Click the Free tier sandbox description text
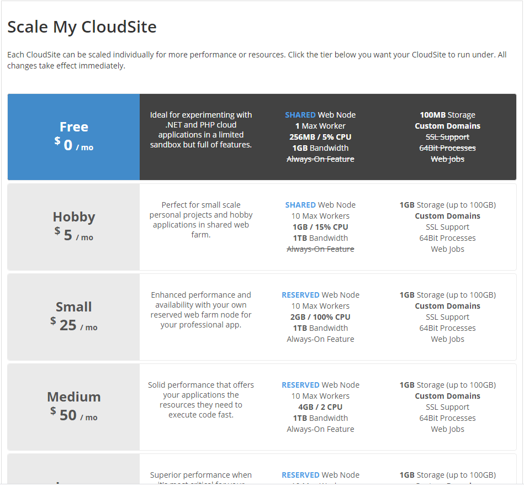The image size is (524, 486). [201, 130]
